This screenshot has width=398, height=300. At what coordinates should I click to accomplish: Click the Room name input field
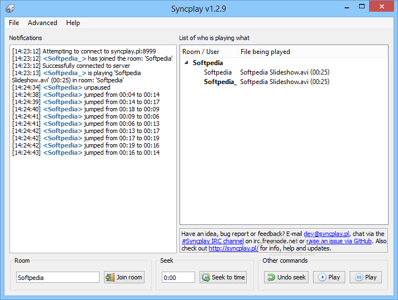58,277
